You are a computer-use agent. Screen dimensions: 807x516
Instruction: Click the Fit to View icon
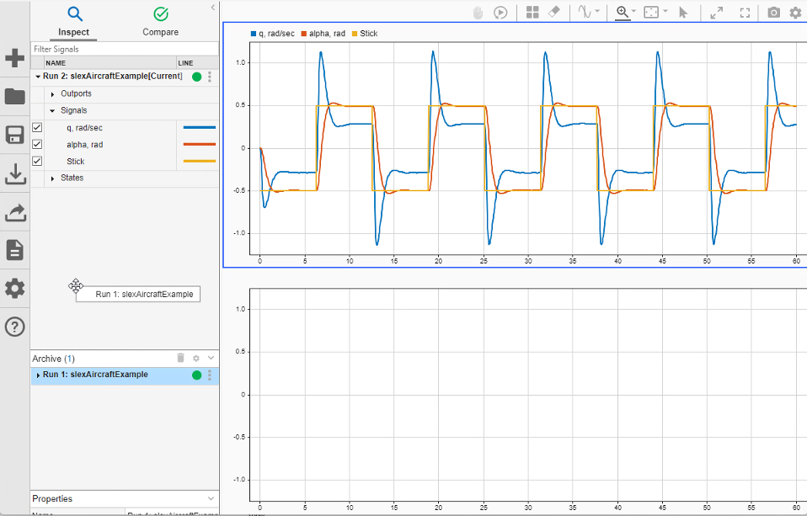coord(651,13)
